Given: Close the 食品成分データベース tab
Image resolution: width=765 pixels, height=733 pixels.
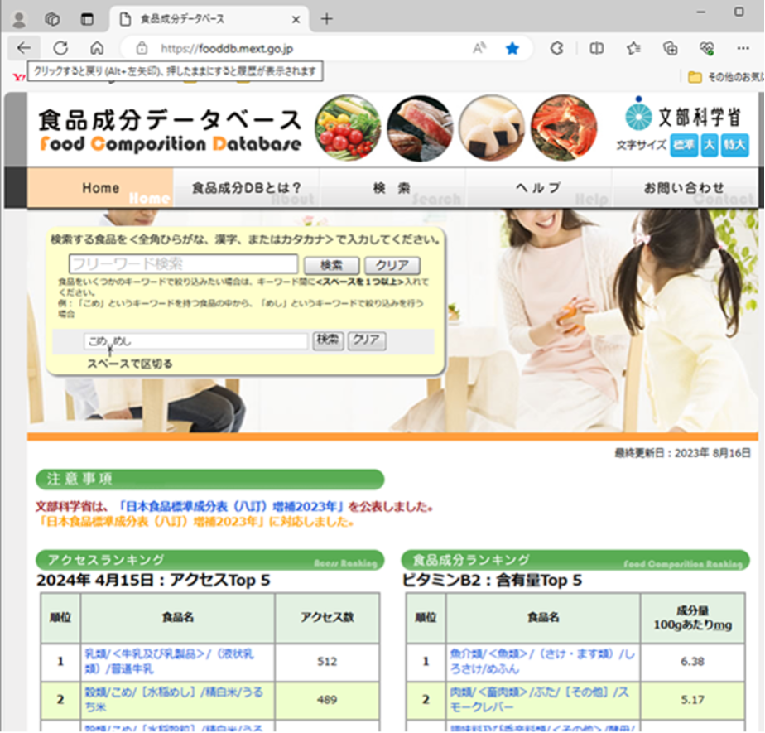Looking at the screenshot, I should click(x=296, y=20).
